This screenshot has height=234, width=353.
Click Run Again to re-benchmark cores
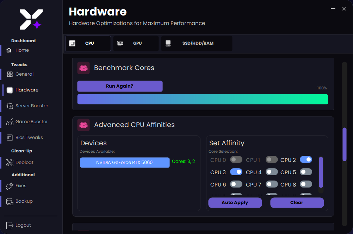tap(120, 86)
